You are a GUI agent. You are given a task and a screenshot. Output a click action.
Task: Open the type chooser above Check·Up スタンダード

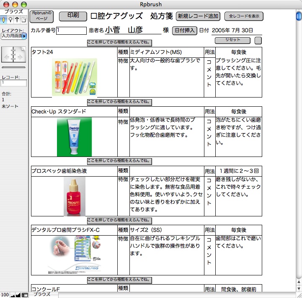pyautogui.click(x=119, y=102)
